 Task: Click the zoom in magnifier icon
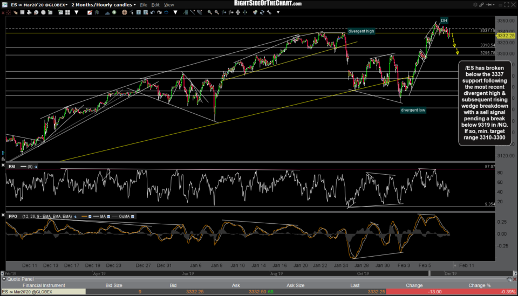tap(210, 12)
